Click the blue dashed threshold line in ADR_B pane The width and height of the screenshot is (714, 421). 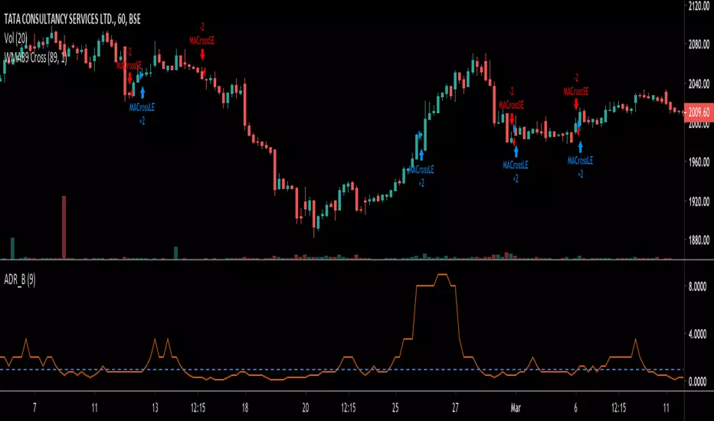342,370
